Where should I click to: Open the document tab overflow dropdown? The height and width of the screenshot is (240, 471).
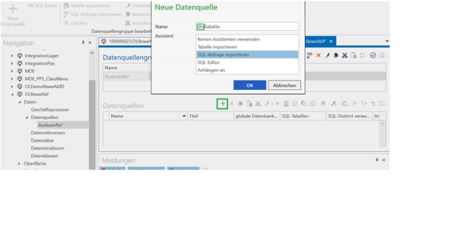[387, 42]
